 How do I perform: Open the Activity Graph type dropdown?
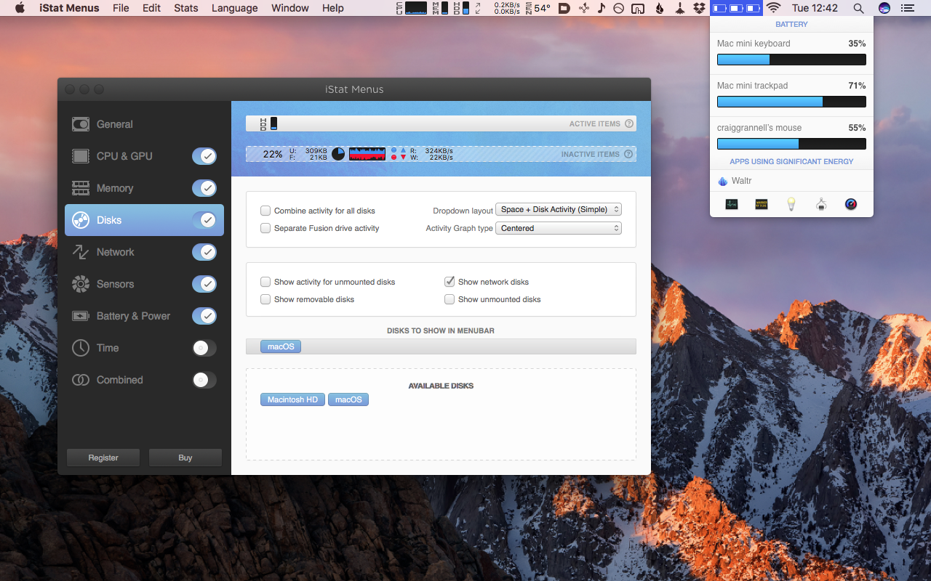pyautogui.click(x=559, y=228)
